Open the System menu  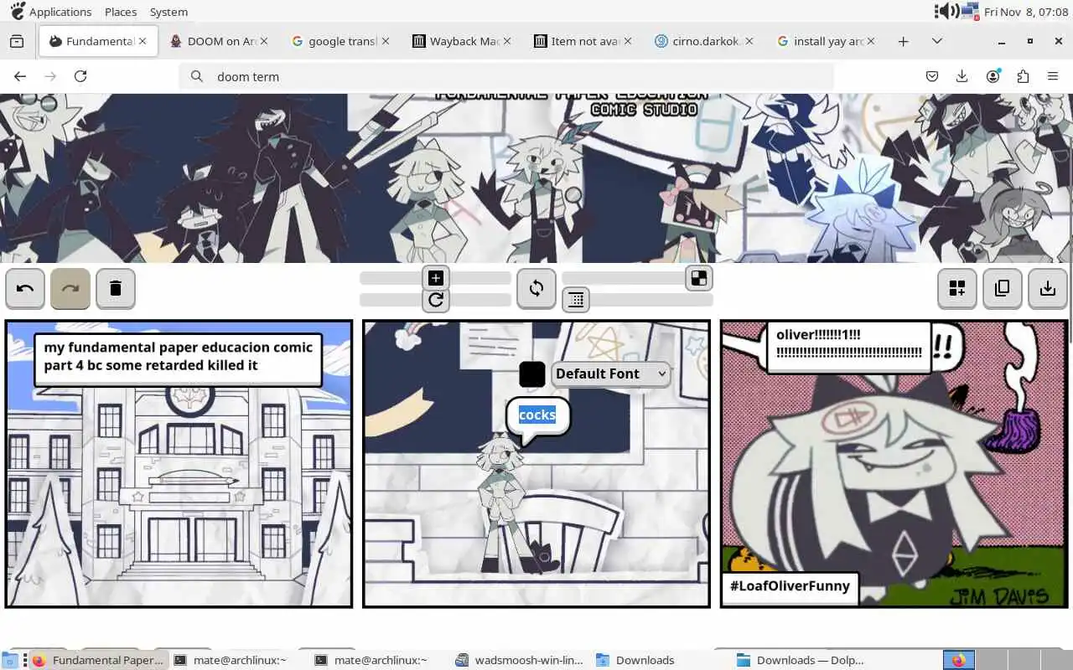tap(168, 12)
